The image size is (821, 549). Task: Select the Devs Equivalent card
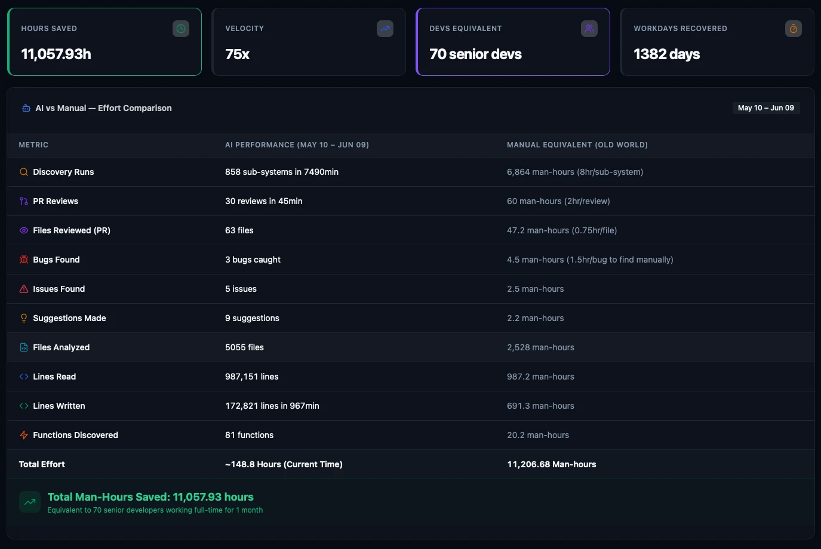coord(513,42)
